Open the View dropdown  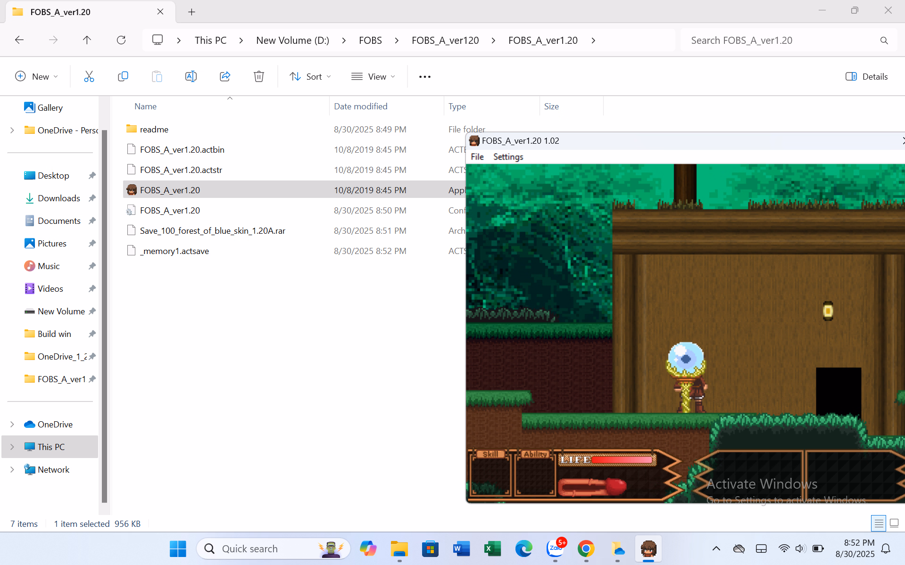[x=373, y=76]
